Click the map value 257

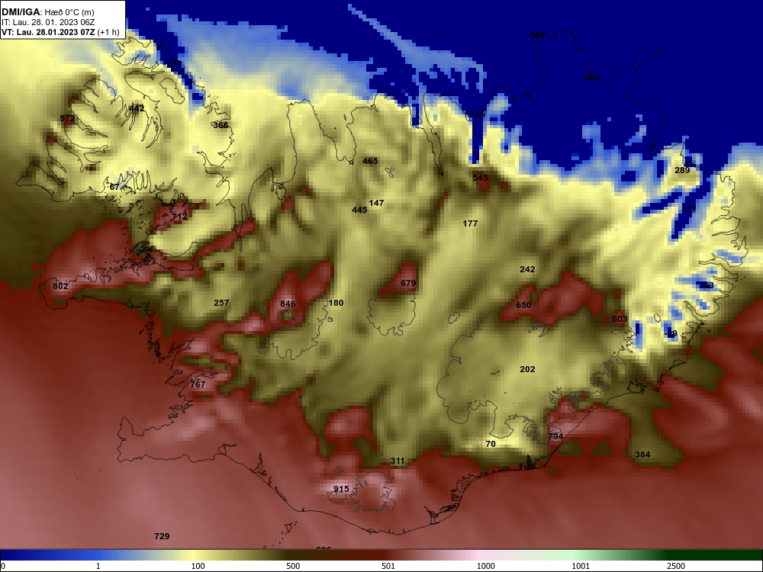tap(221, 303)
